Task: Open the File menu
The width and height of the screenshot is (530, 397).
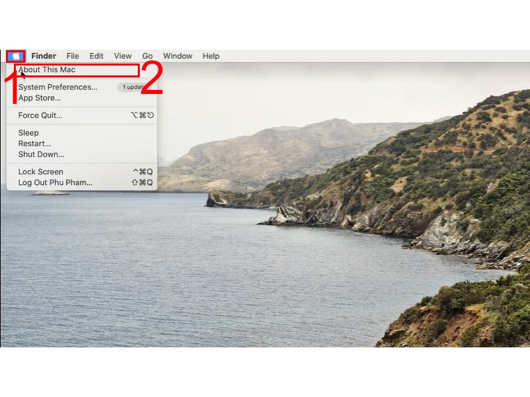Action: pyautogui.click(x=73, y=56)
